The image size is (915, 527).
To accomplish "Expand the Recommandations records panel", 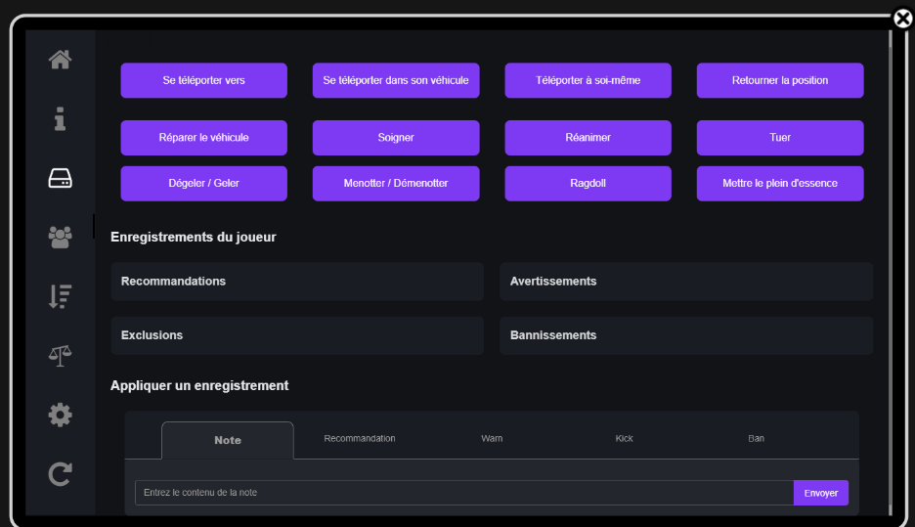I will tap(297, 282).
